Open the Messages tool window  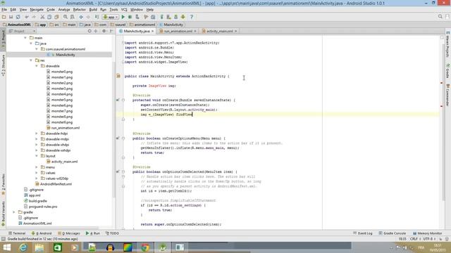coord(69,233)
